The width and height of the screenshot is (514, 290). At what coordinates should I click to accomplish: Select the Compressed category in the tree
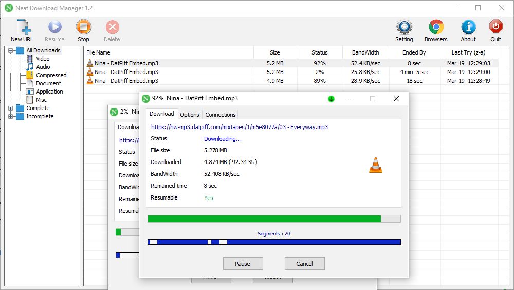click(x=51, y=75)
